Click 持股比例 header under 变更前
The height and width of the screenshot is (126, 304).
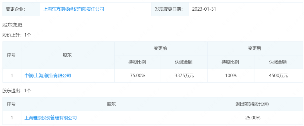[137, 62]
